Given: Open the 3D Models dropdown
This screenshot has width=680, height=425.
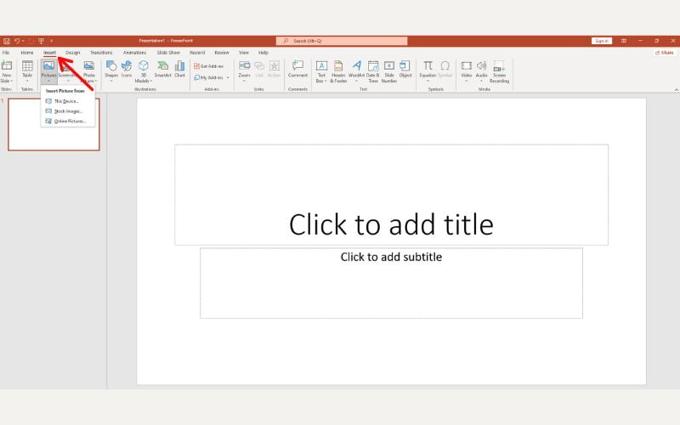Looking at the screenshot, I should pos(143,71).
